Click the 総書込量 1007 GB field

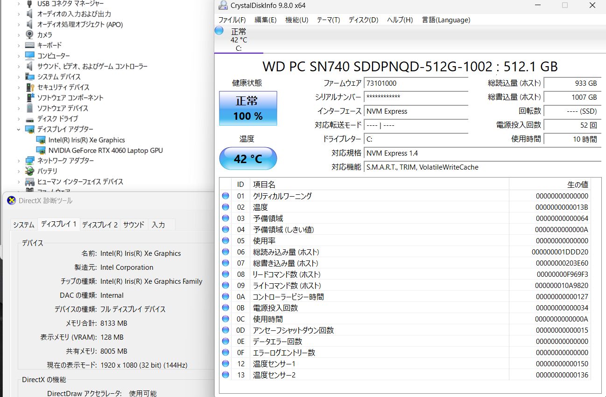[x=572, y=97]
